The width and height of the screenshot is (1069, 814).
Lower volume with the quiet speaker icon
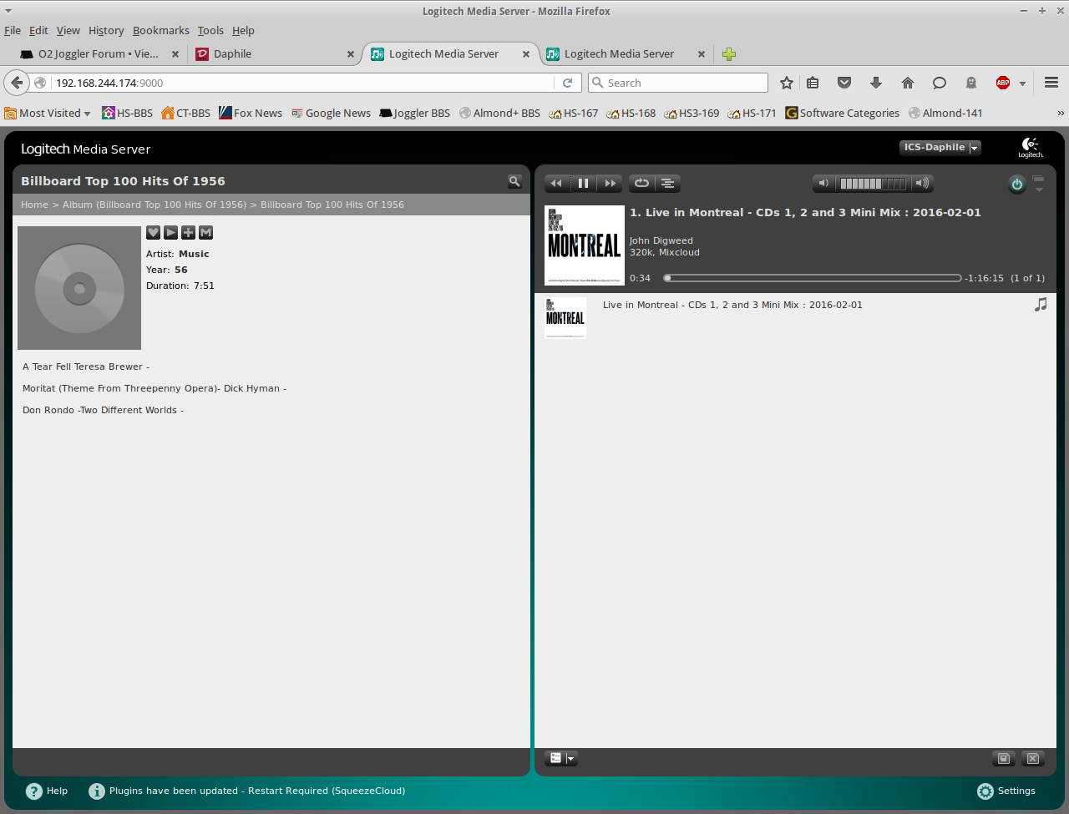[x=823, y=184]
